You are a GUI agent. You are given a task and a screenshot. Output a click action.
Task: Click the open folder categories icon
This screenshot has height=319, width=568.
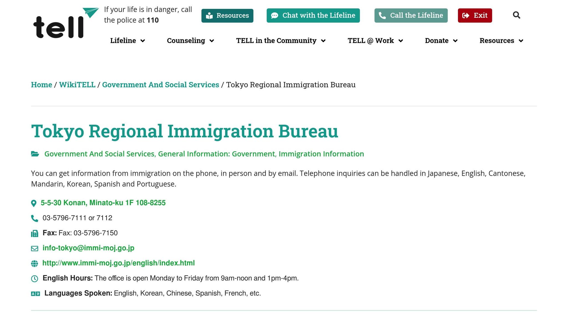[x=35, y=154]
